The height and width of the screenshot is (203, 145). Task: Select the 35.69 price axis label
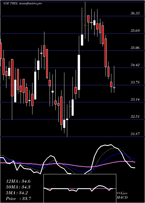coord(135,31)
